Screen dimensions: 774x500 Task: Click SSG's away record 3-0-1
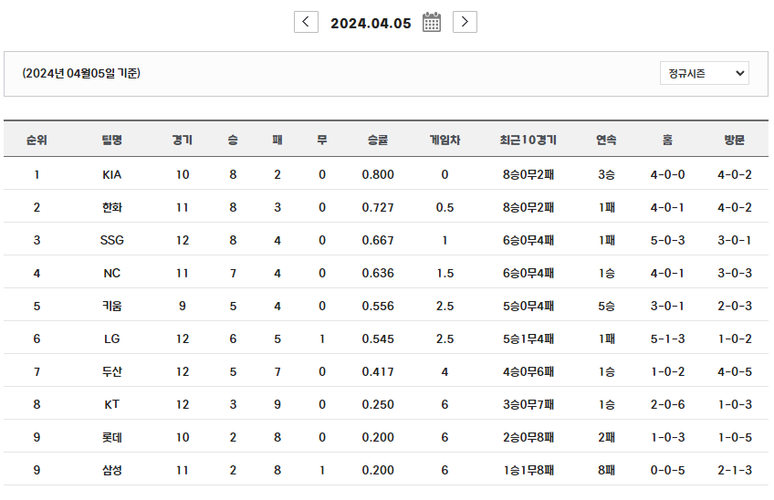click(x=735, y=240)
